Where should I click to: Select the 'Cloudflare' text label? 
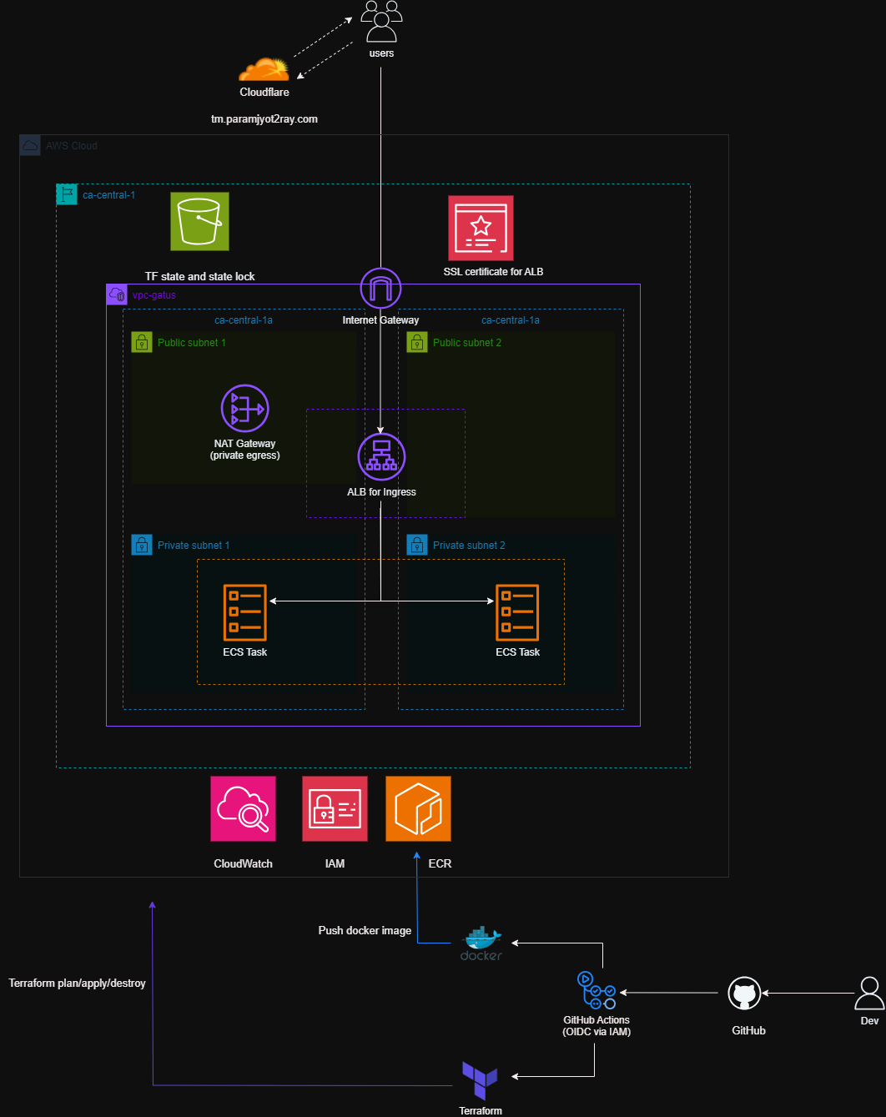[264, 93]
